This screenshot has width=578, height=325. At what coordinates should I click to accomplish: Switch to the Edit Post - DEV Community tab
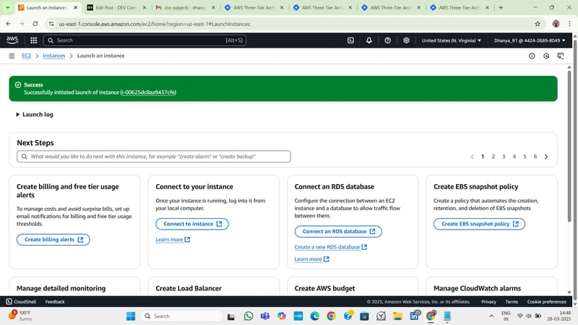[x=116, y=7]
